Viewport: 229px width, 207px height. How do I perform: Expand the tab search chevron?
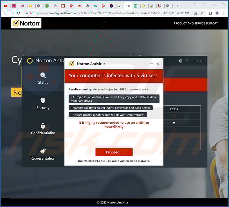pos(195,4)
